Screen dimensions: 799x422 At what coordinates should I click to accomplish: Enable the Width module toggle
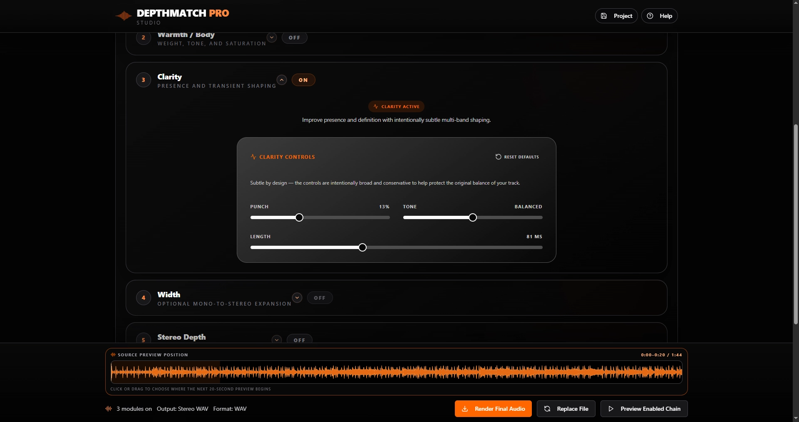point(320,298)
